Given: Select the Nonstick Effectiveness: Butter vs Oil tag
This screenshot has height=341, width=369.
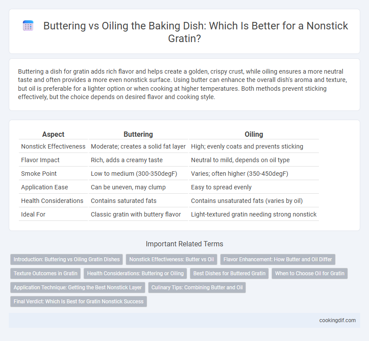Looking at the screenshot, I should 172,259.
